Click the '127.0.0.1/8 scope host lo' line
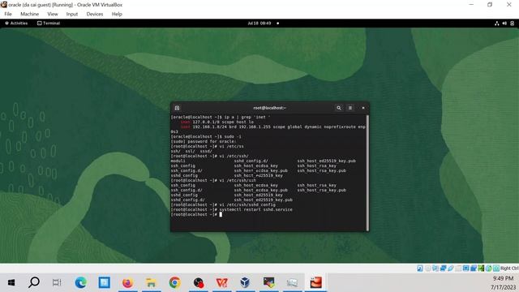519x292 pixels. coord(217,122)
